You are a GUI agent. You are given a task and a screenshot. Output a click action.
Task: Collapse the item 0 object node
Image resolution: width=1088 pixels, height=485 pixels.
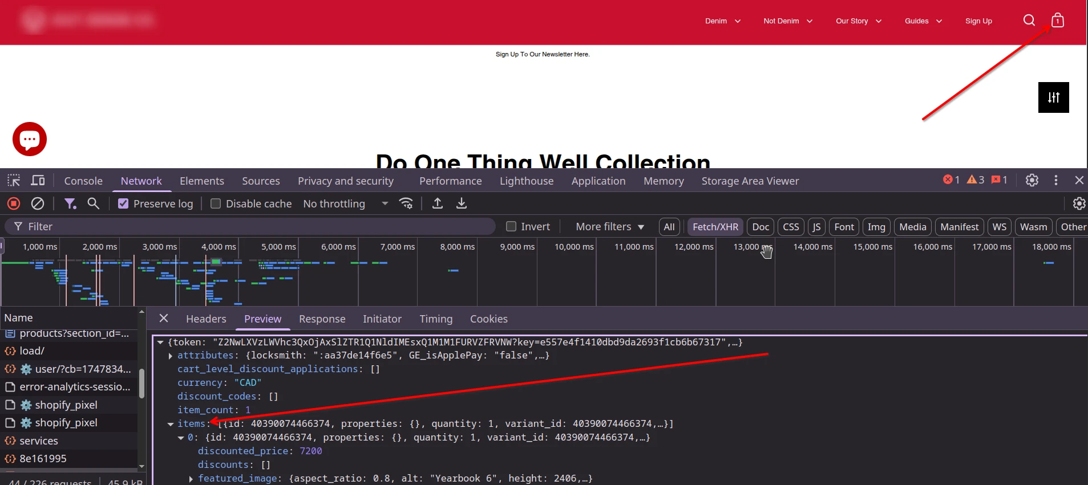pyautogui.click(x=181, y=438)
